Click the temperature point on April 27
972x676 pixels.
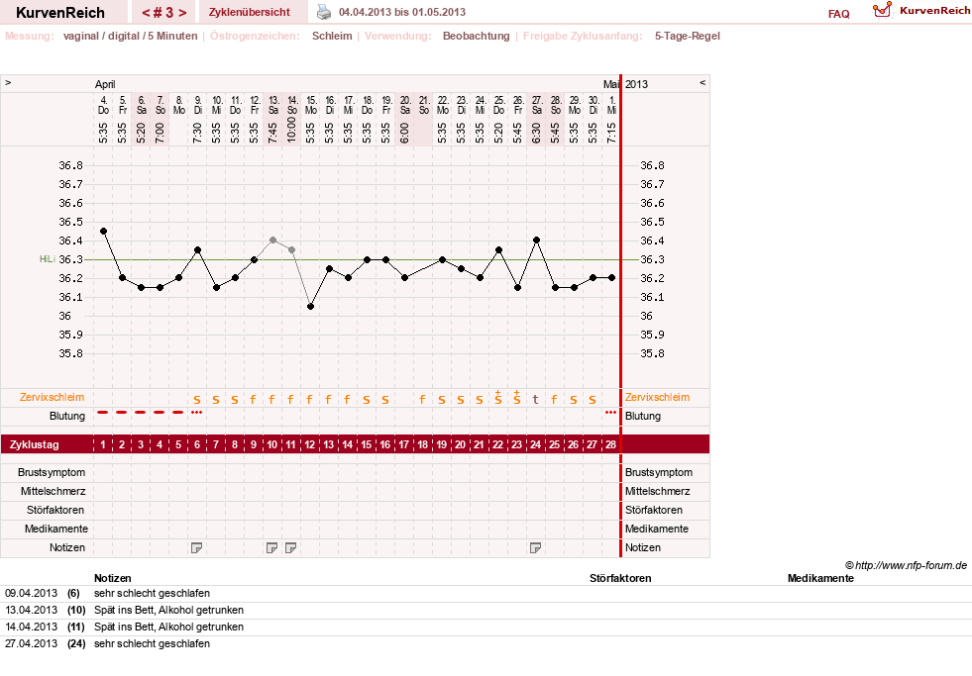click(x=537, y=241)
